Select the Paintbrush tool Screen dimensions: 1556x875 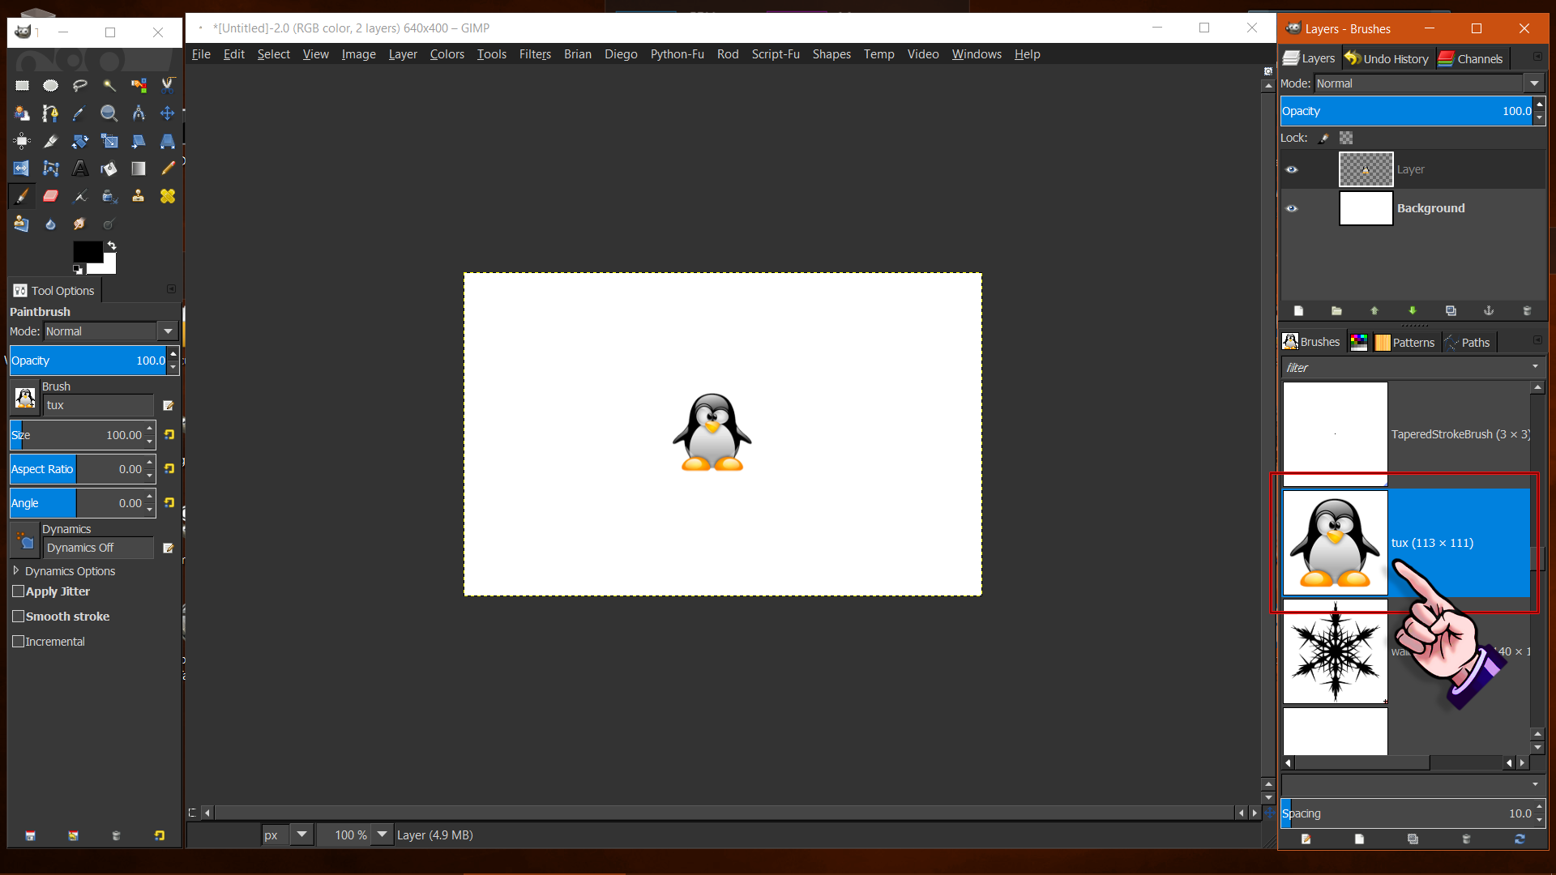pyautogui.click(x=21, y=196)
